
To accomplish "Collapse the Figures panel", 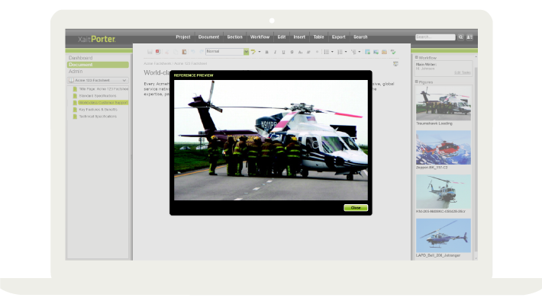I will pyautogui.click(x=417, y=82).
